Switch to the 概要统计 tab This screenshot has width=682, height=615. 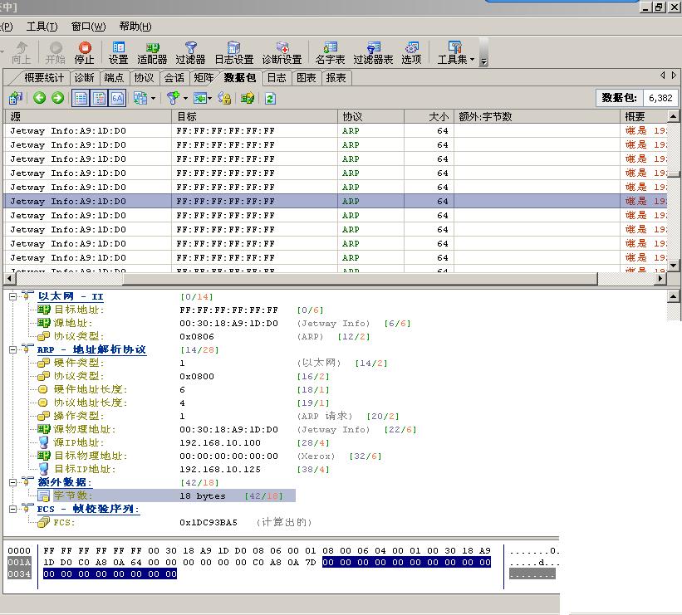click(x=43, y=77)
